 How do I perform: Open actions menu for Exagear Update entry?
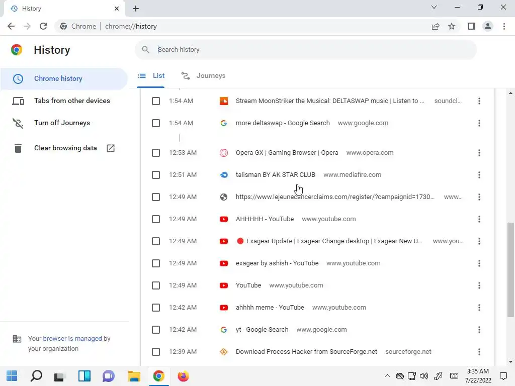tap(479, 241)
